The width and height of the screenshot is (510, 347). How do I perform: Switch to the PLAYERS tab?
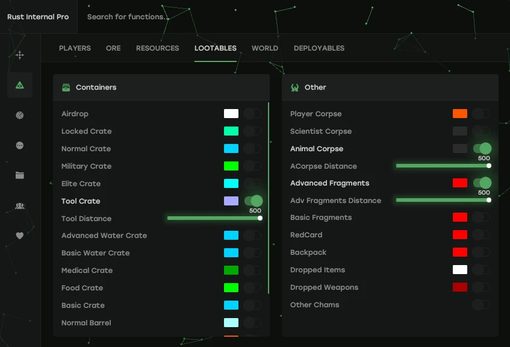coord(75,48)
